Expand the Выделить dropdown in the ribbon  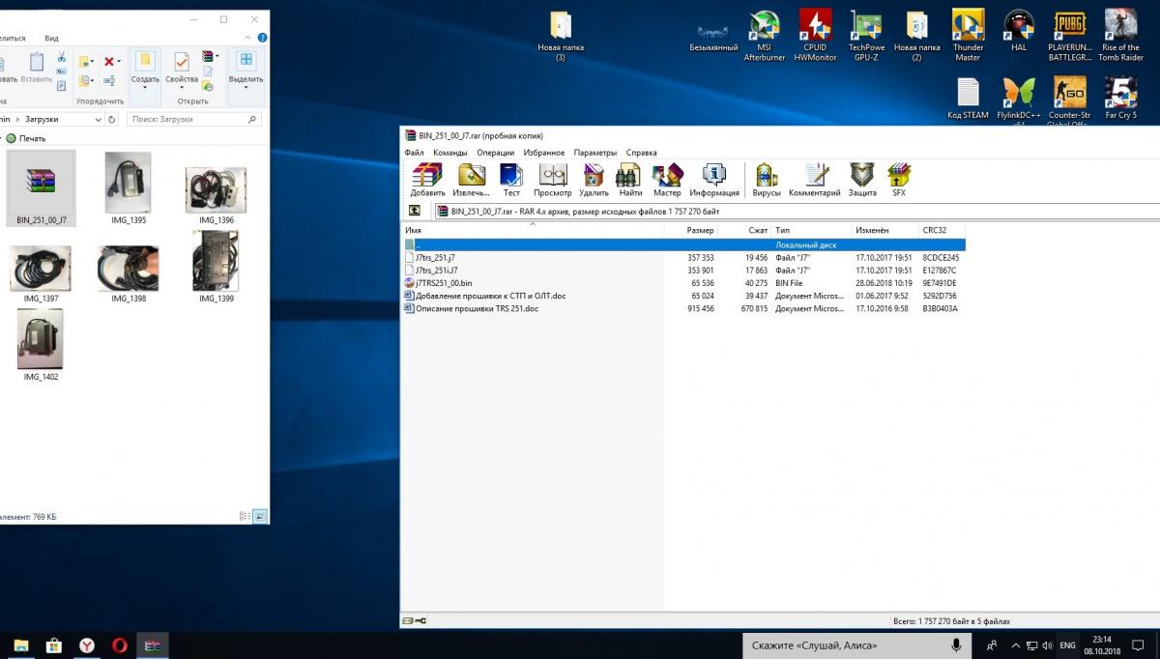pos(246,88)
